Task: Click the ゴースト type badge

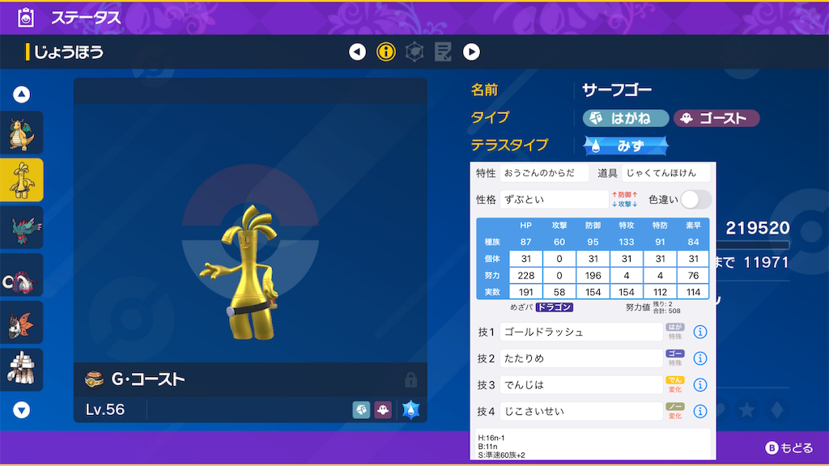Action: pos(716,118)
